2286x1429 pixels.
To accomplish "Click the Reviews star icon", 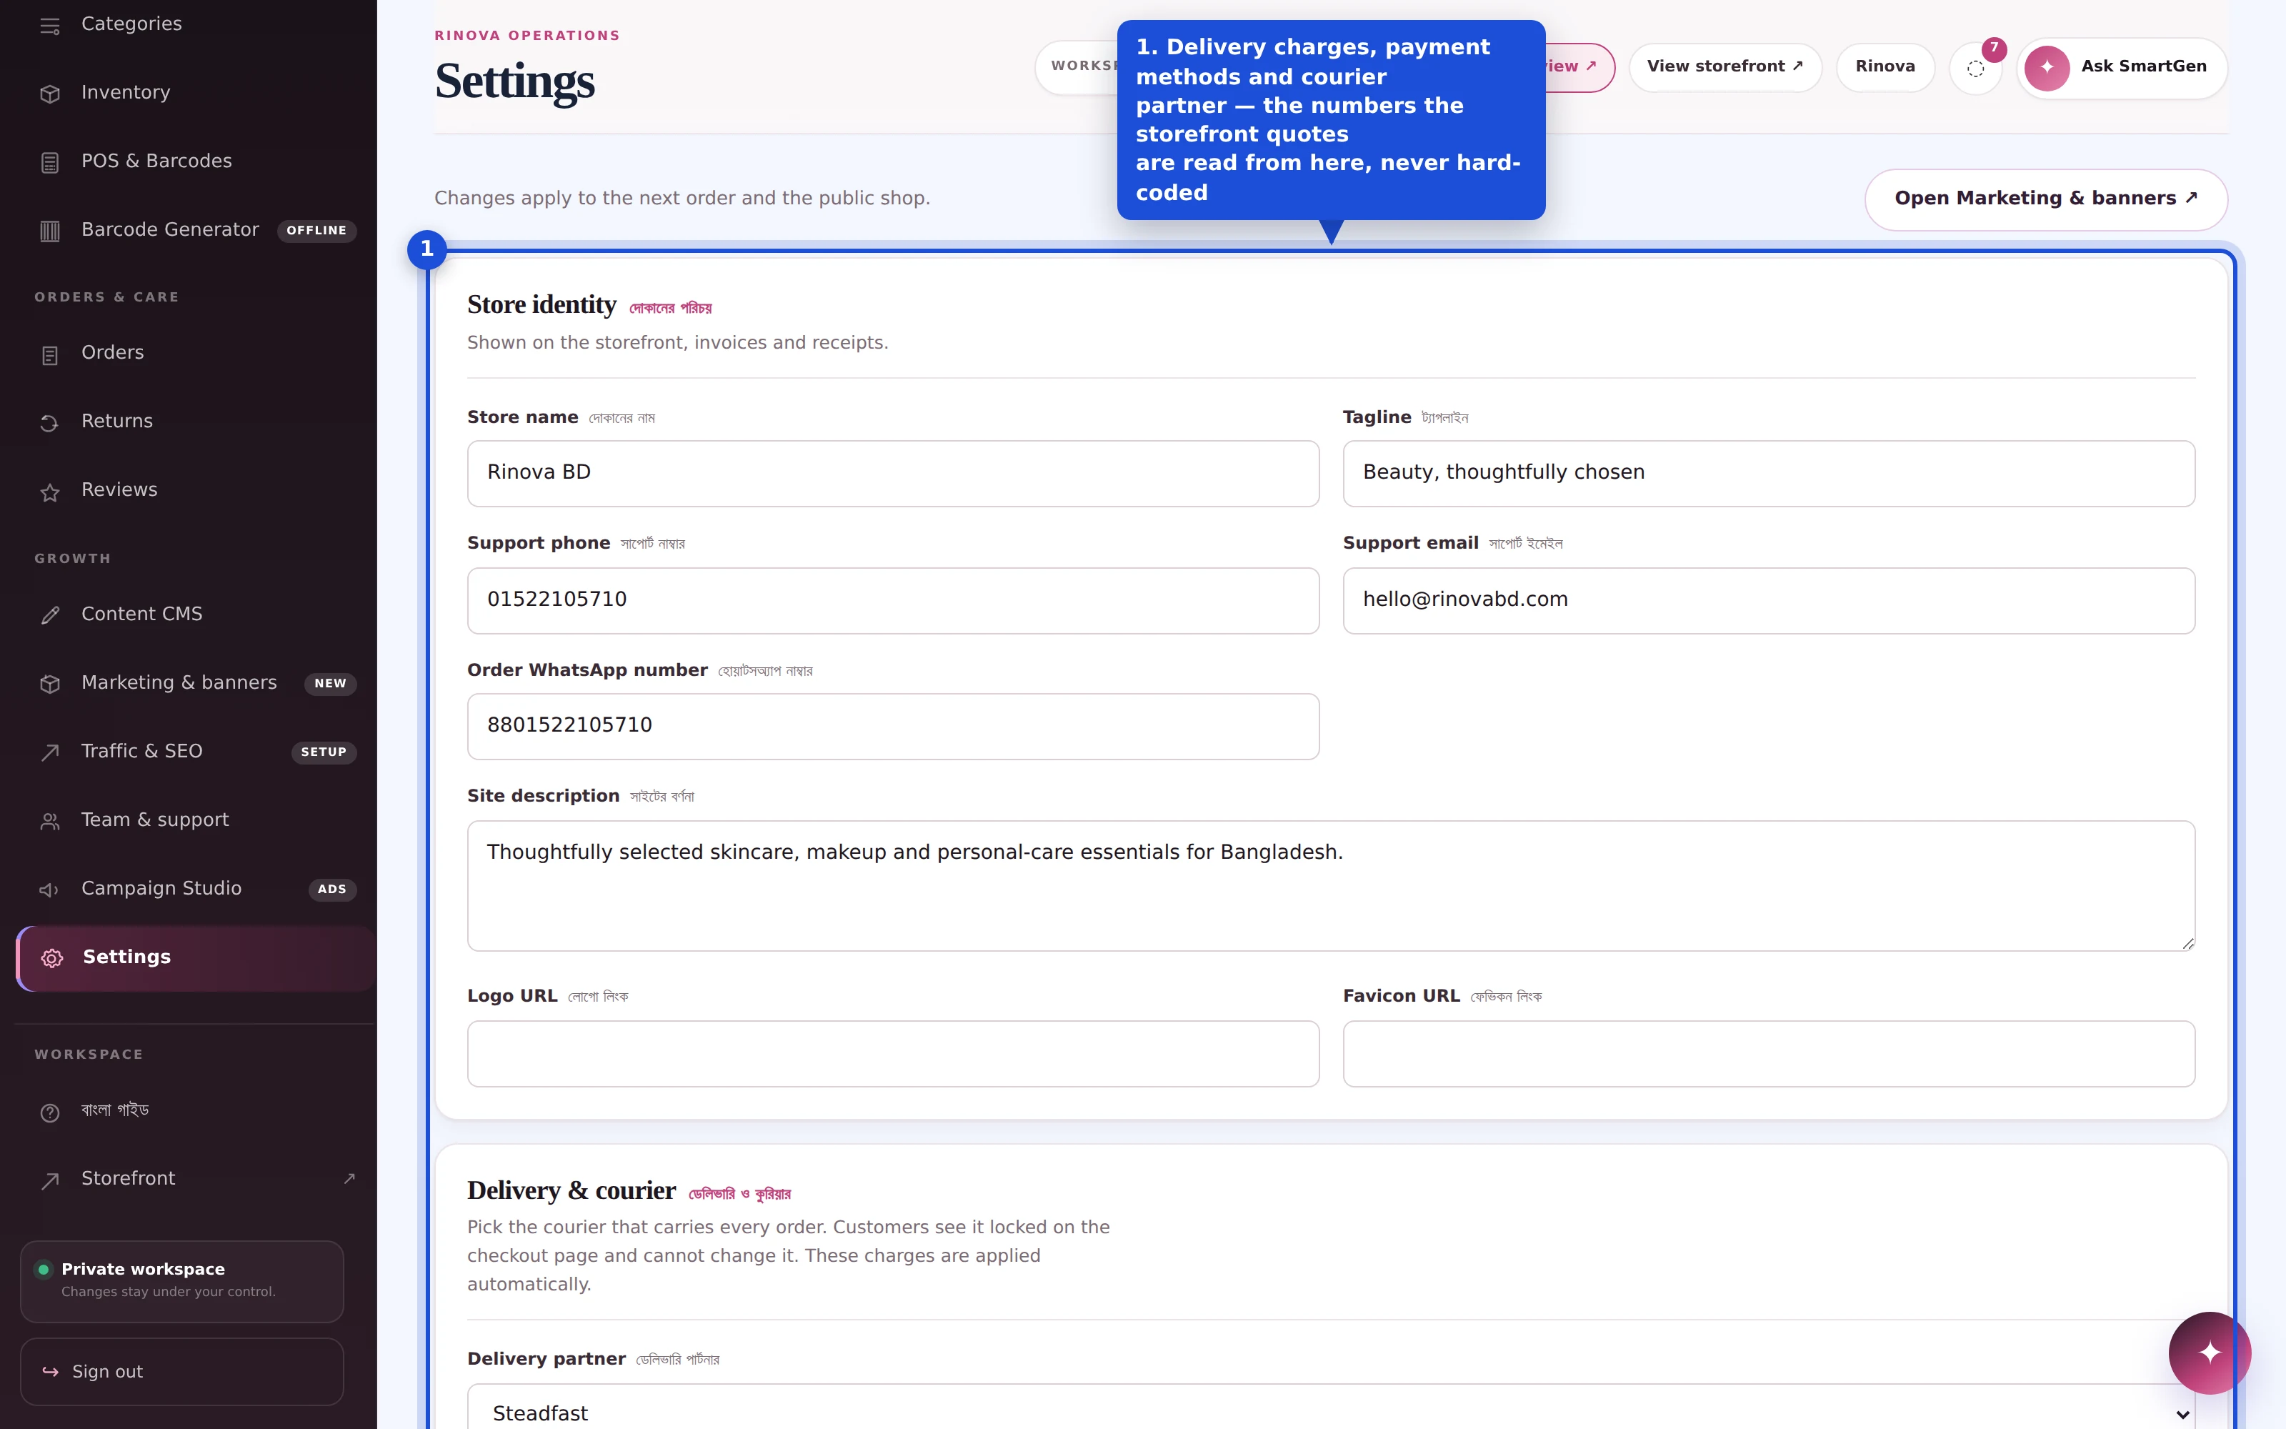I will (50, 492).
